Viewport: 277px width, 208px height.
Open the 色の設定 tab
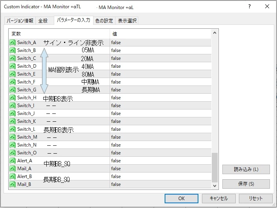pos(104,21)
